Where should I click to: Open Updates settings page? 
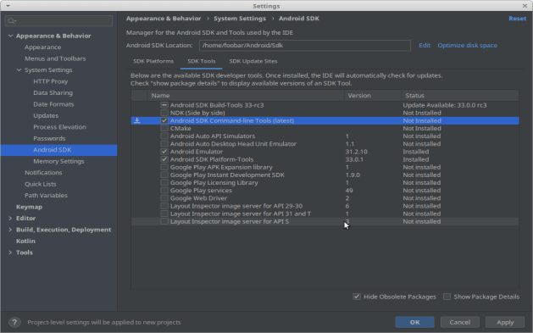[x=46, y=116]
